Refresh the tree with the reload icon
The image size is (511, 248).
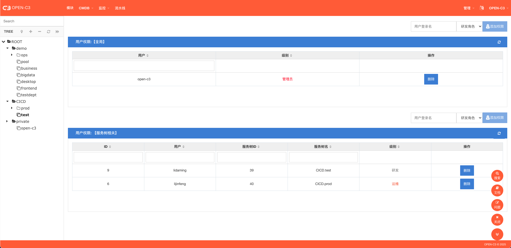pyautogui.click(x=48, y=32)
